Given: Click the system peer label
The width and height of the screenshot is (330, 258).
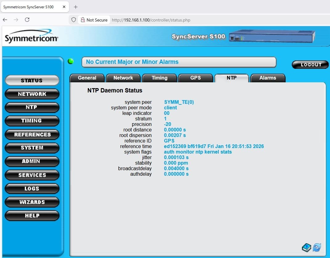Looking at the screenshot, I should coord(138,102).
